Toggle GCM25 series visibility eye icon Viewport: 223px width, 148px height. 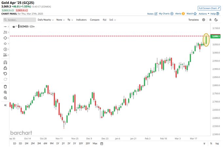(x=14, y=27)
